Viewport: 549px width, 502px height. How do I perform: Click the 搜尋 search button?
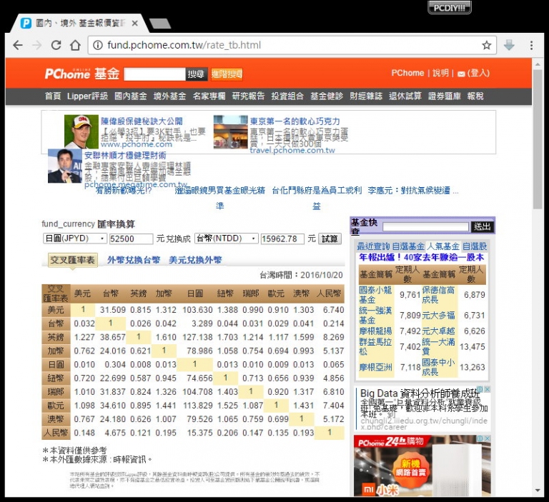pos(196,74)
